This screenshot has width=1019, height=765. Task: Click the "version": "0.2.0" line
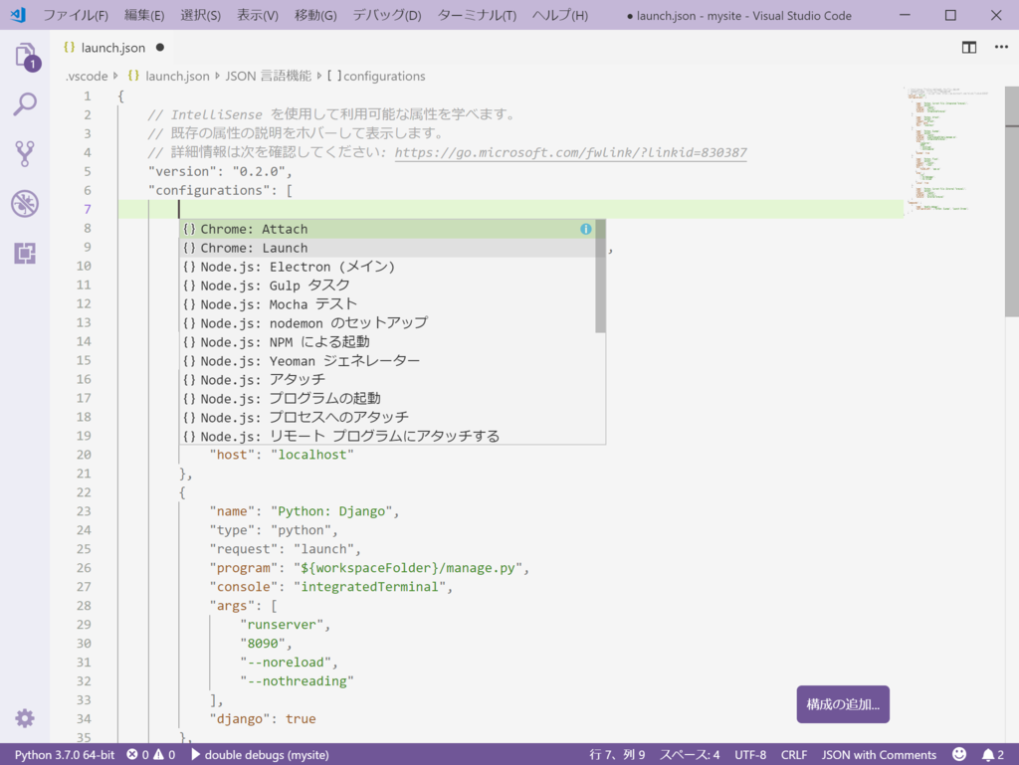tap(220, 171)
